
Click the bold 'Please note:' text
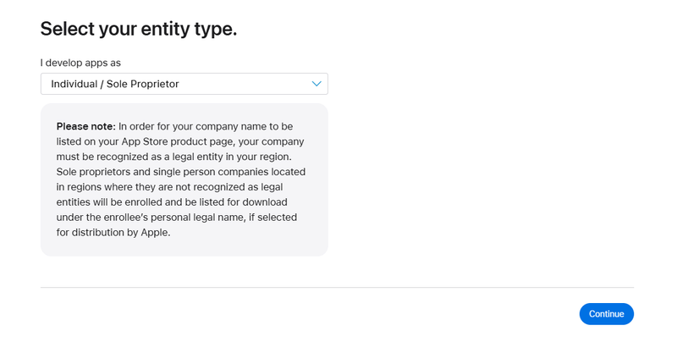[85, 126]
